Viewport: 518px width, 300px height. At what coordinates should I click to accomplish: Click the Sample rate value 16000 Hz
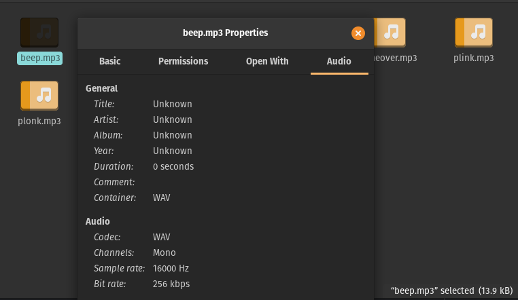[171, 268]
